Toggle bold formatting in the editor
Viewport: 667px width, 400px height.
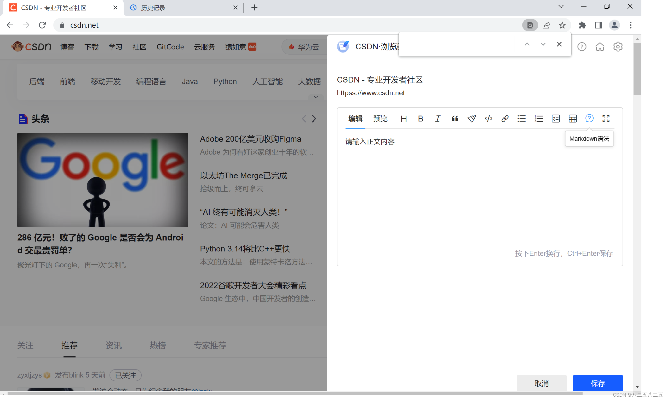click(x=420, y=119)
